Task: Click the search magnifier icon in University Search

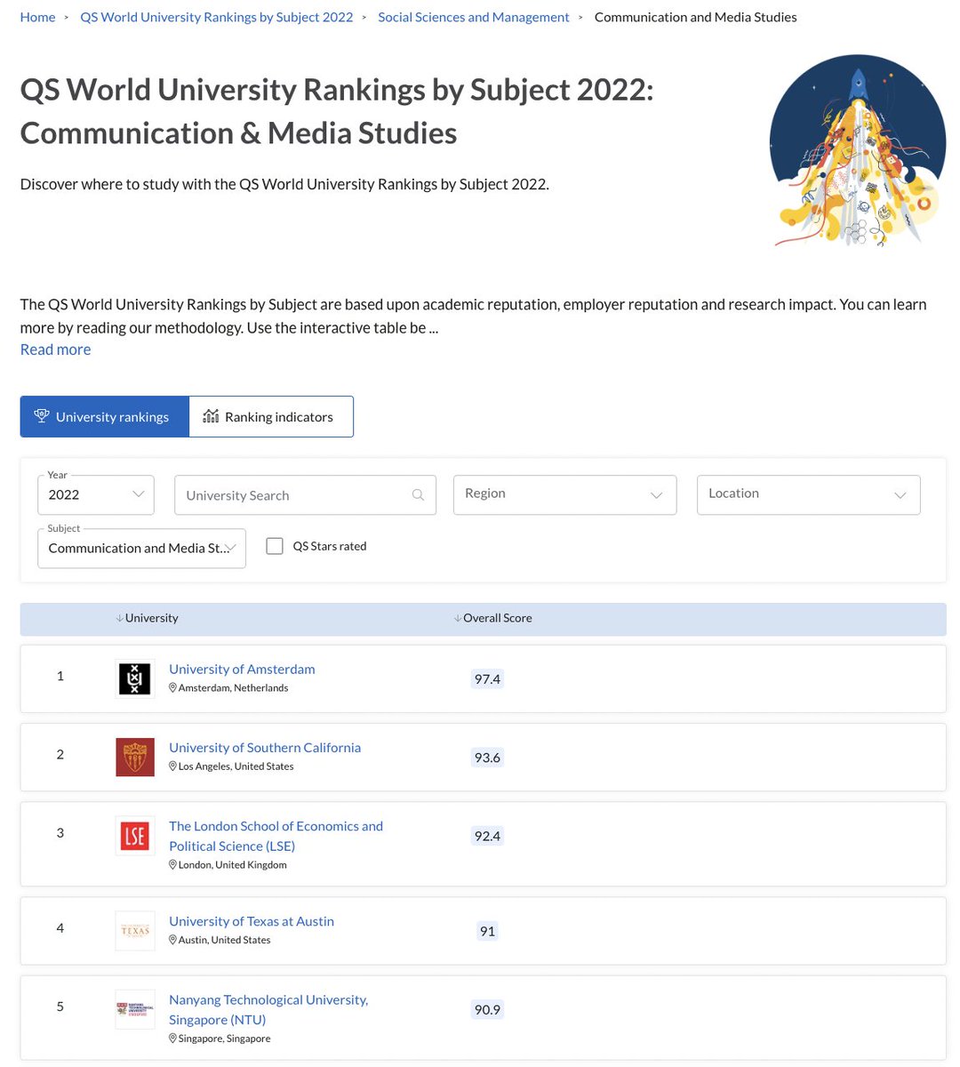Action: tap(418, 495)
